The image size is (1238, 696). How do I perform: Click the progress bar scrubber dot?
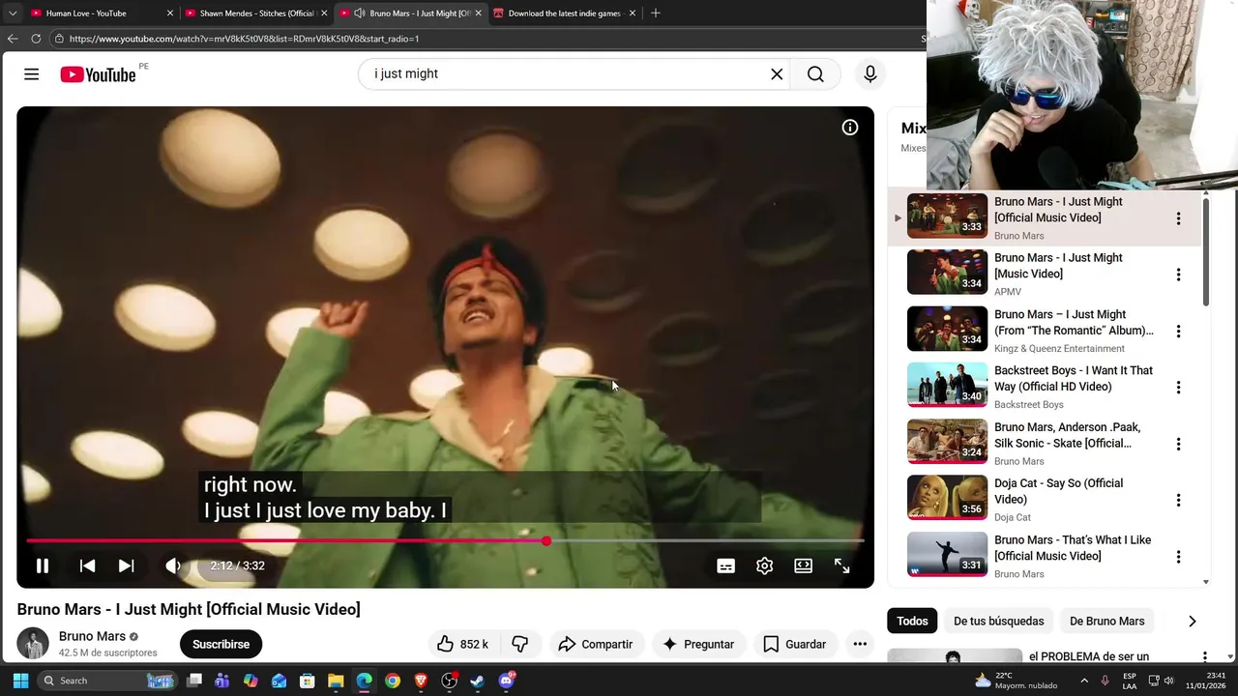point(546,541)
